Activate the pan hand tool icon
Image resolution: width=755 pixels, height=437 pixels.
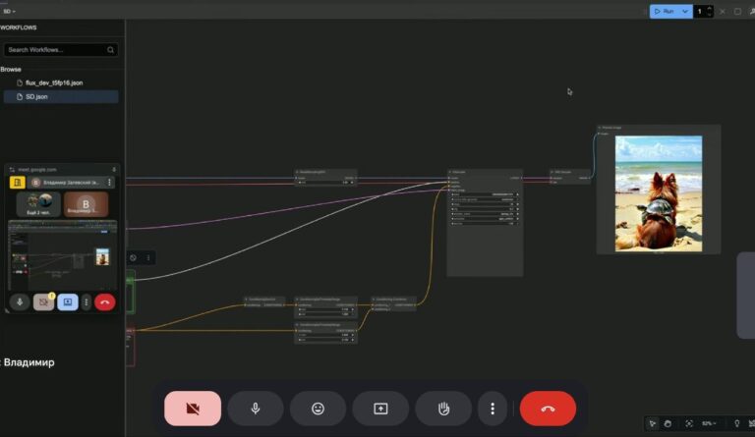coord(668,423)
